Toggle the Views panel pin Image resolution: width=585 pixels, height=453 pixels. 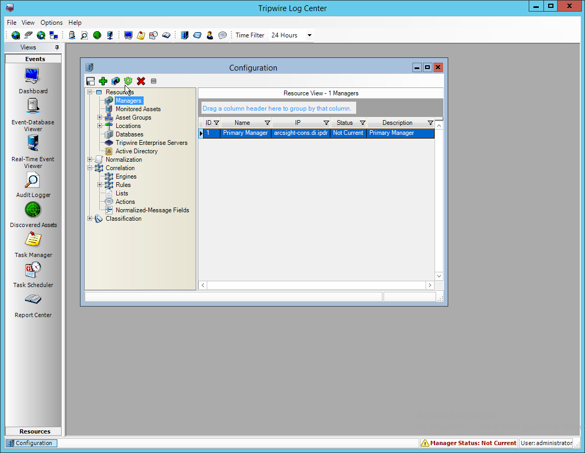tap(57, 47)
